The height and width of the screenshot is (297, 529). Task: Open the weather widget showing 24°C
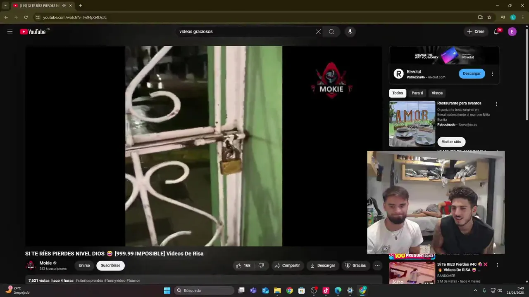pyautogui.click(x=17, y=290)
